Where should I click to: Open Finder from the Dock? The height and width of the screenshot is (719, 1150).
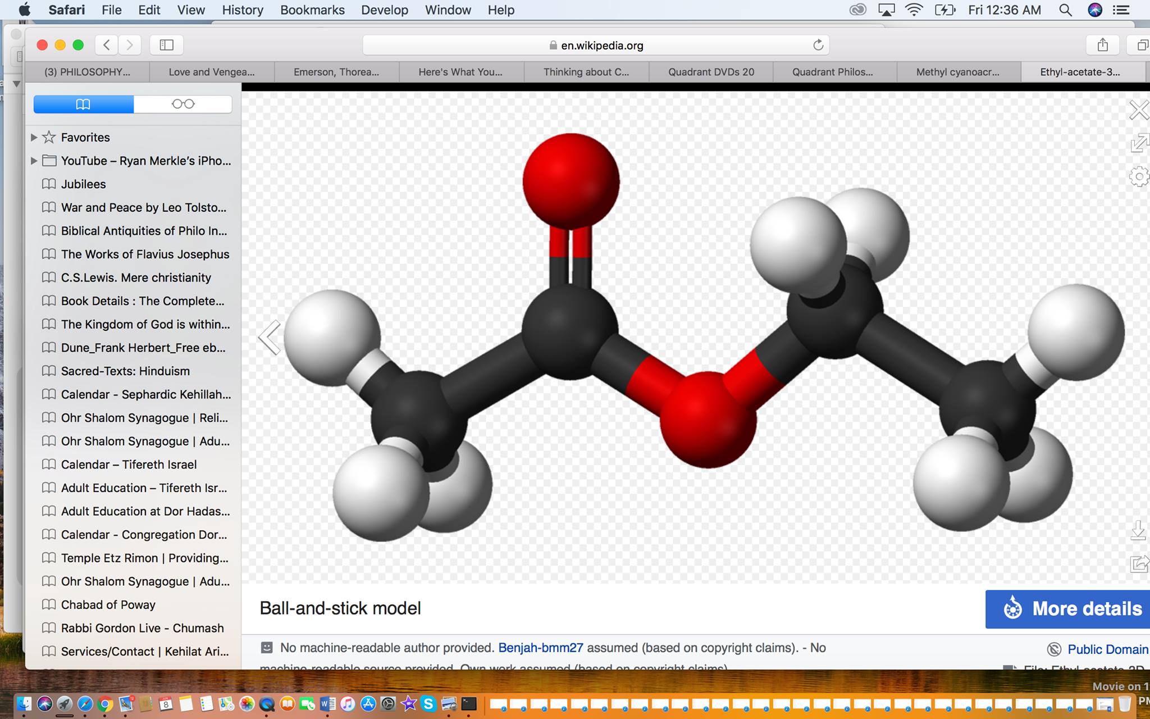24,704
